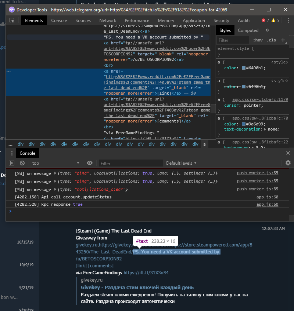Activate the inspect element picker icon
This screenshot has height=311, width=294.
[x=12, y=21]
